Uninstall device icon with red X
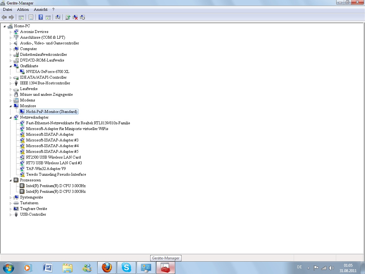This screenshot has width=365, height=274. coord(75,17)
